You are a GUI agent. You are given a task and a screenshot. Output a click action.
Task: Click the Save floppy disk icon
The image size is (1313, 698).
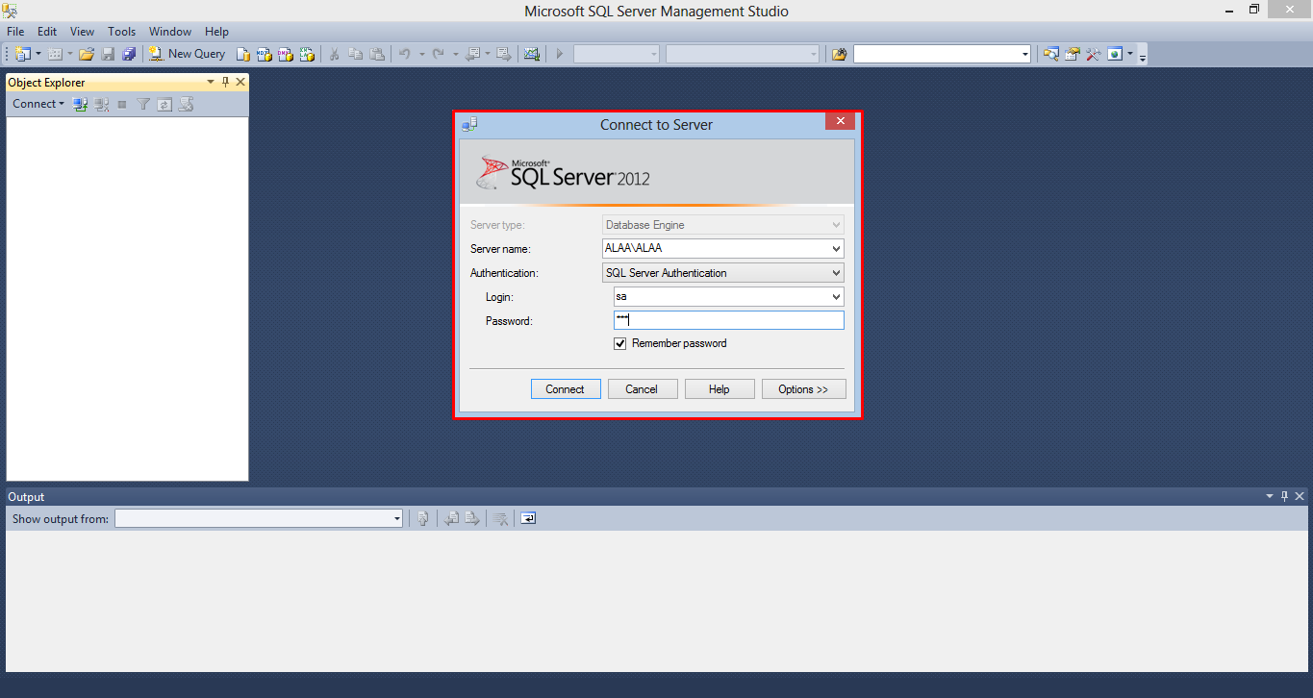(108, 54)
